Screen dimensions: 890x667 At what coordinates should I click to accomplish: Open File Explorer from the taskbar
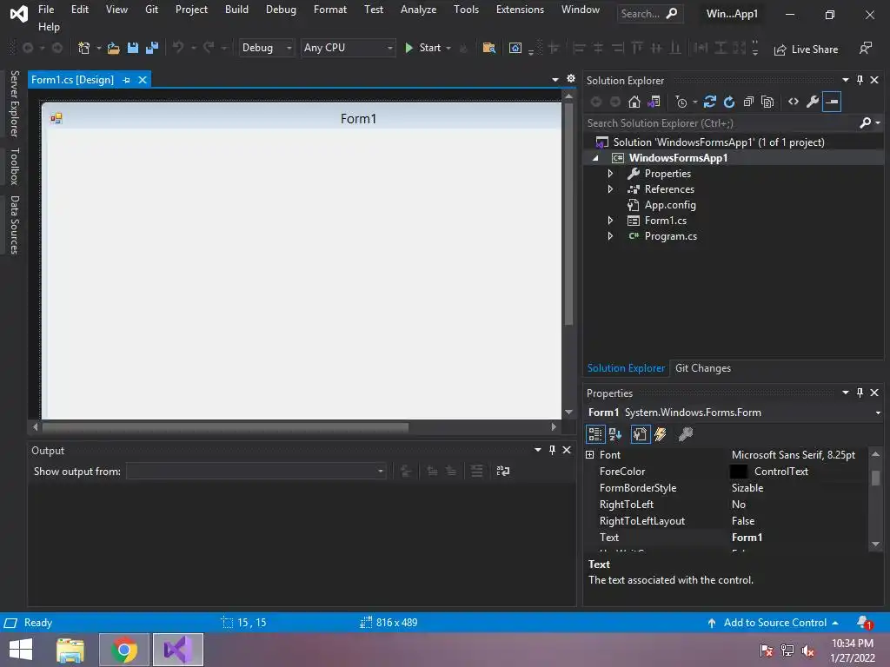[70, 650]
